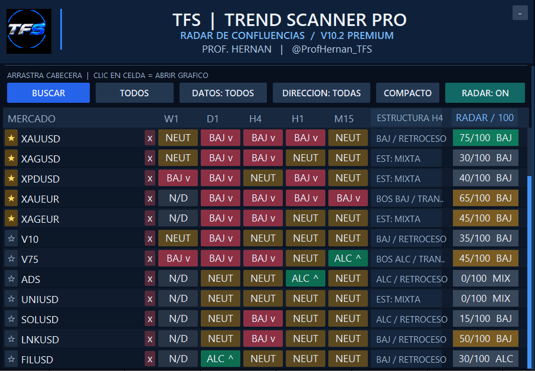Open ADS H1 ALC cell
This screenshot has height=371, width=535.
pyautogui.click(x=305, y=279)
